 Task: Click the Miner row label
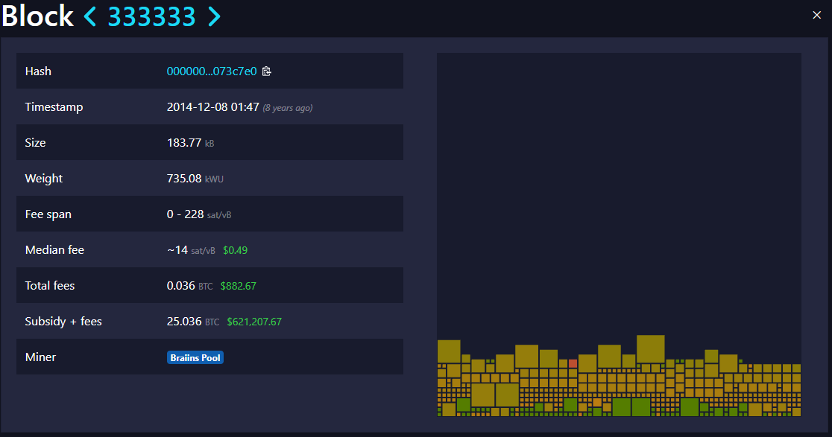click(40, 357)
